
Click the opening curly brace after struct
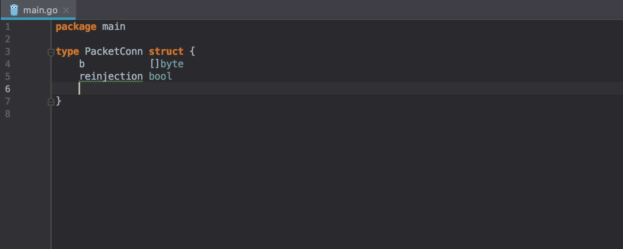pyautogui.click(x=192, y=51)
